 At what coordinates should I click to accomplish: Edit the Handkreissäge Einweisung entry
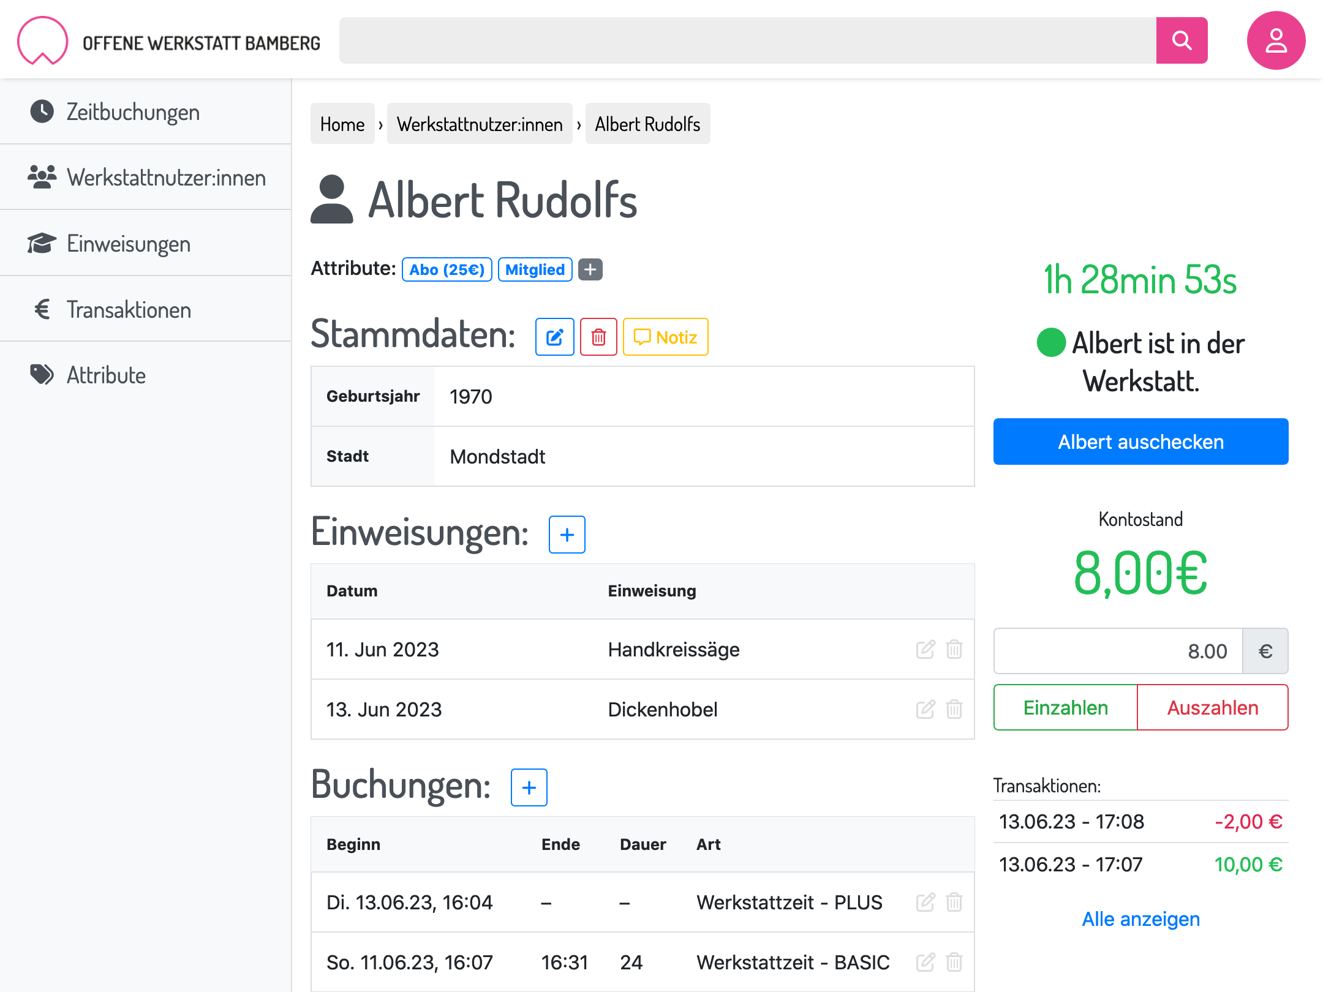925,649
